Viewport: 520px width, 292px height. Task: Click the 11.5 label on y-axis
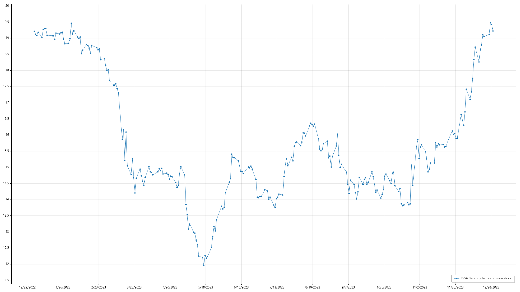coord(6,280)
